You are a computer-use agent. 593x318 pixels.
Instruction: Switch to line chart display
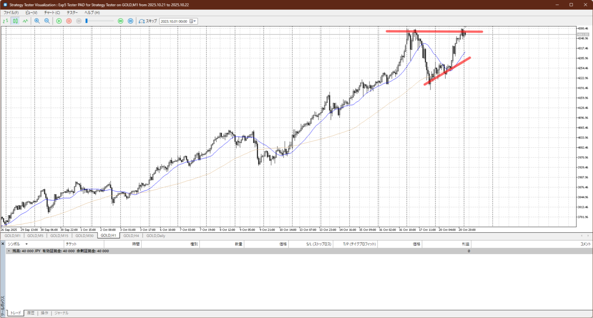tap(25, 21)
